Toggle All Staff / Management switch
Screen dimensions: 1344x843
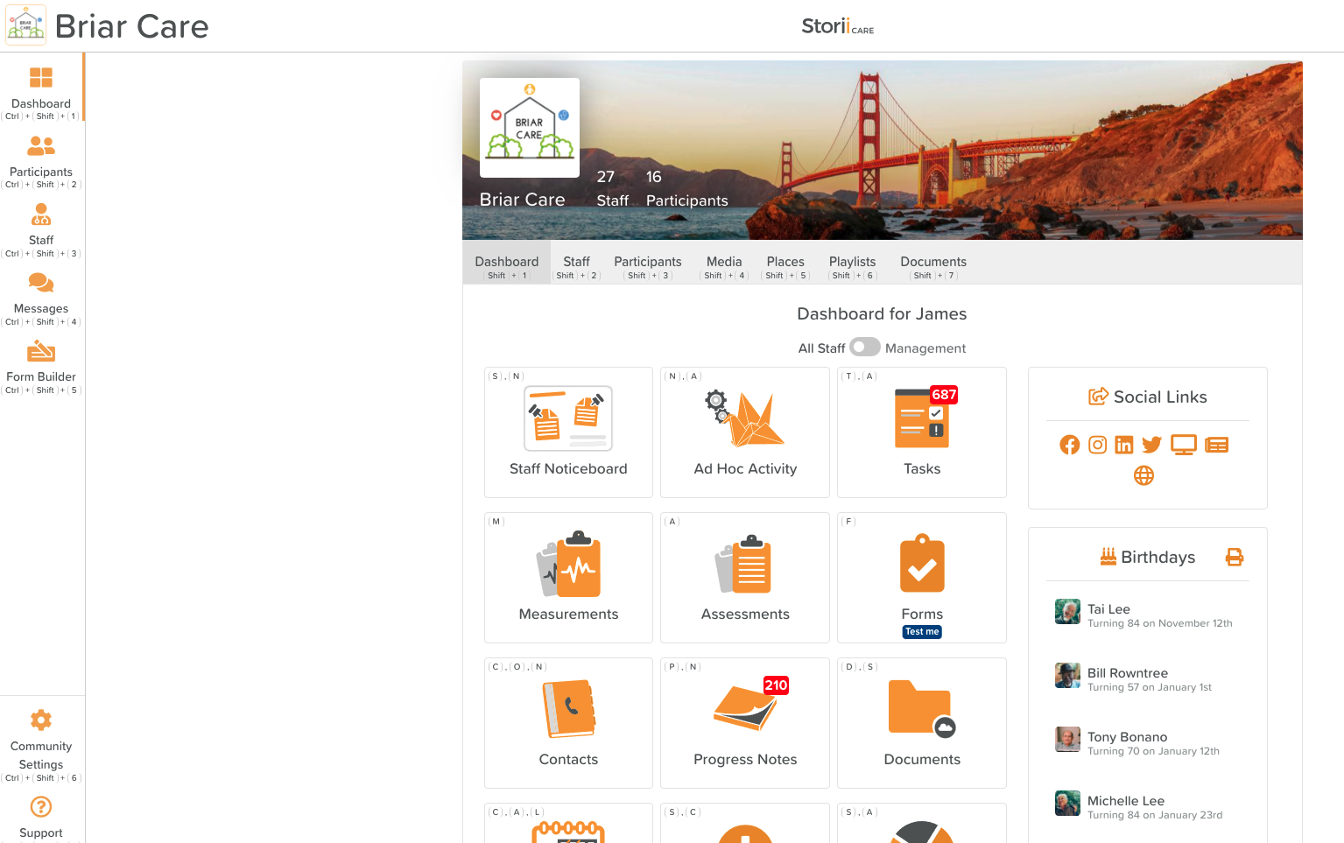pos(865,347)
